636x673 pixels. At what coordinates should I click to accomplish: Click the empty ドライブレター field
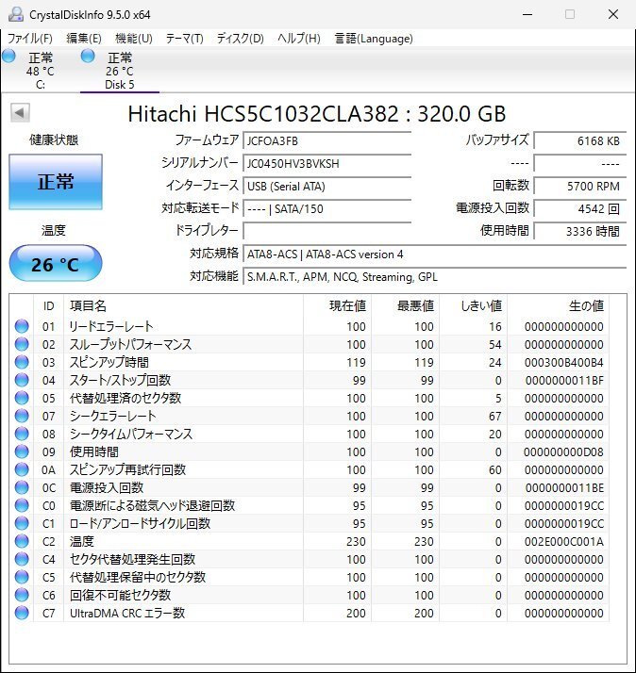(327, 231)
